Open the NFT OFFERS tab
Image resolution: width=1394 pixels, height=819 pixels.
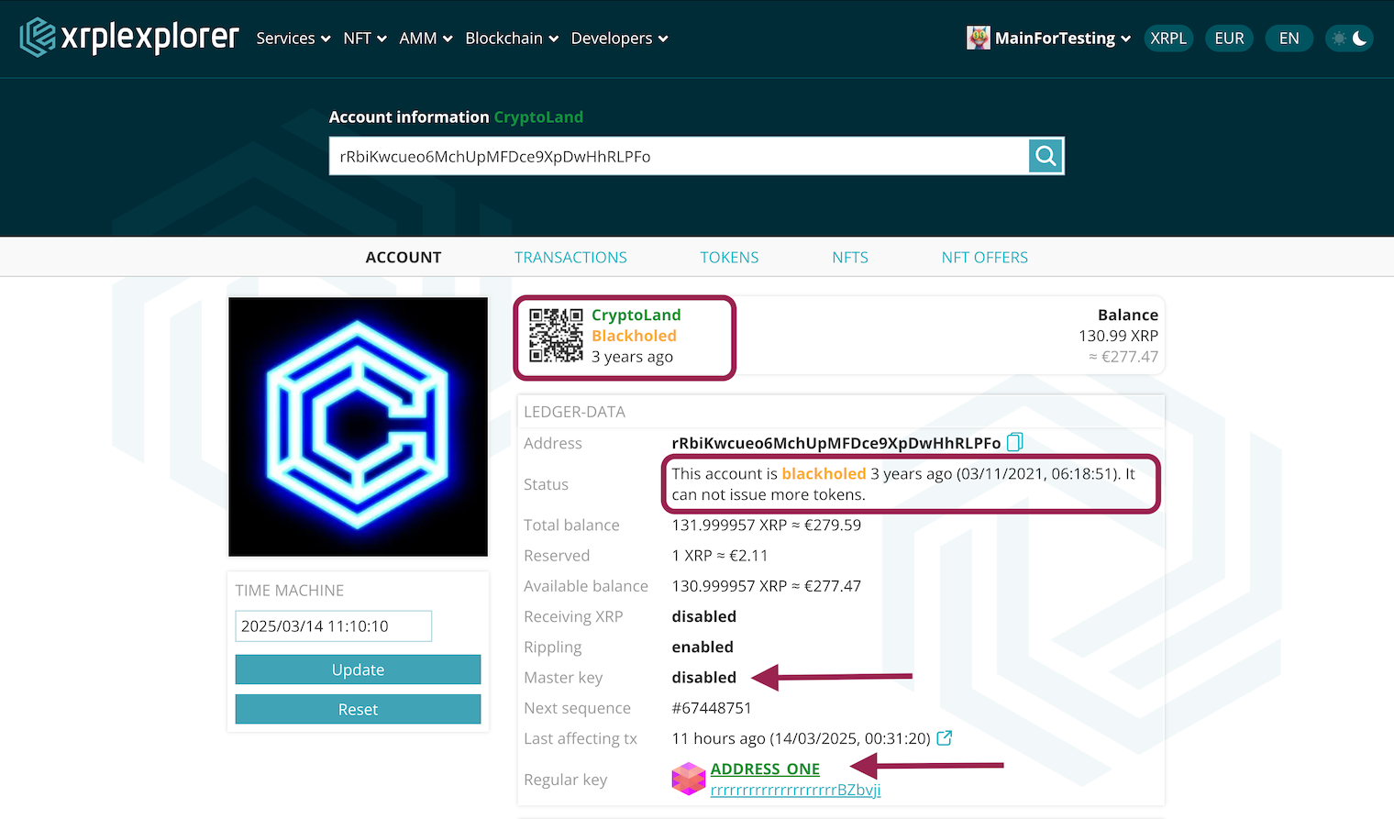coord(984,257)
